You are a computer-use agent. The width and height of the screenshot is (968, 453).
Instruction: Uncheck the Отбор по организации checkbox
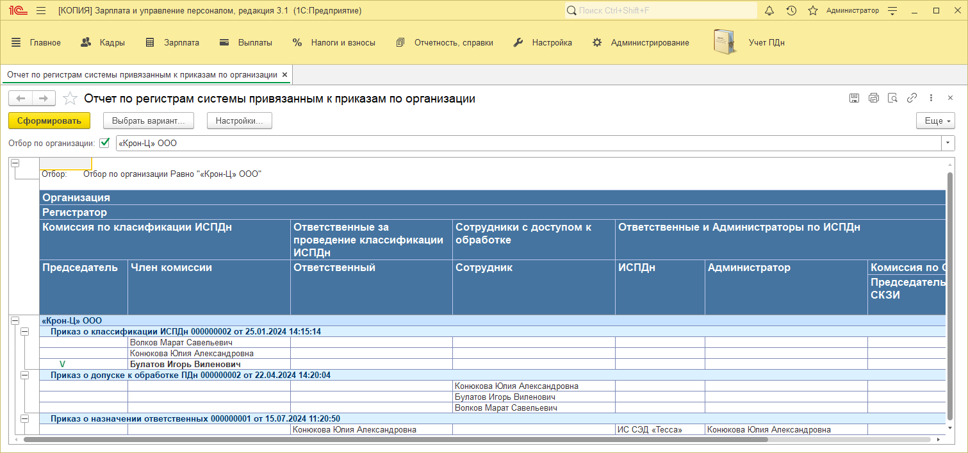[x=105, y=143]
